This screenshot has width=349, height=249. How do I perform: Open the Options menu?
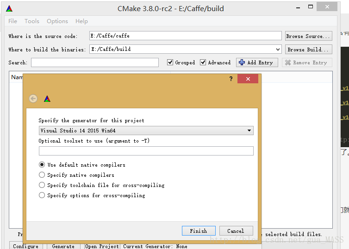pos(57,21)
